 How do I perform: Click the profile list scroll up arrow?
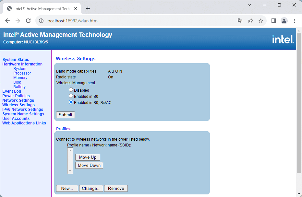coord(70,150)
